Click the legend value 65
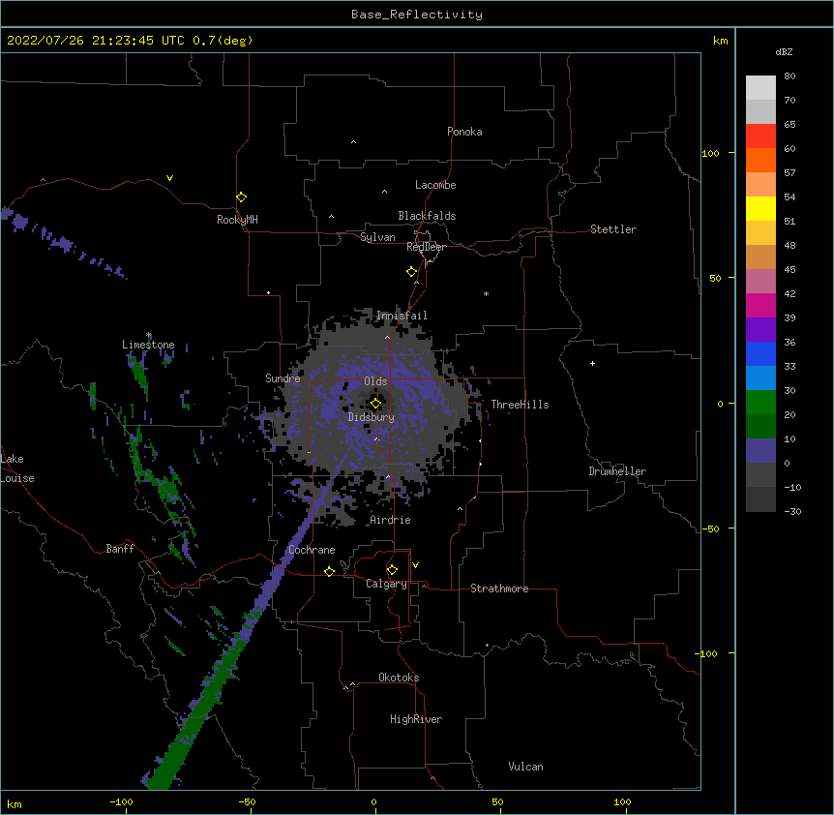Screen dimensions: 834x815 coord(789,125)
